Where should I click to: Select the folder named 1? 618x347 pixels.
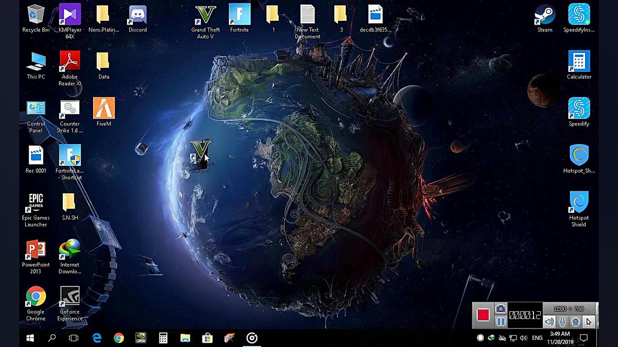click(x=273, y=19)
